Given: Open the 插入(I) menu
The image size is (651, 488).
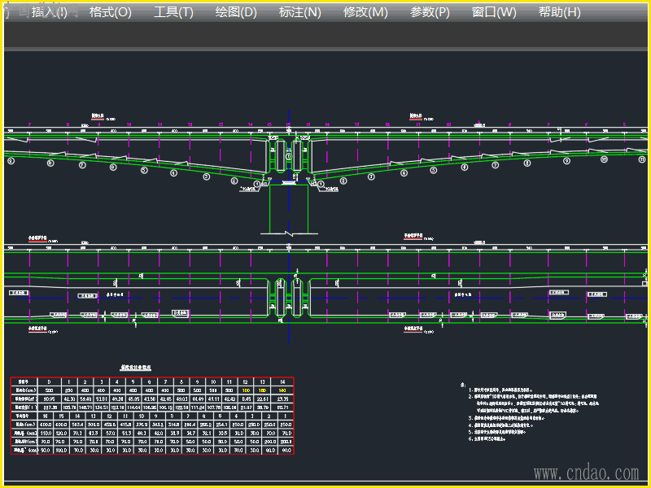Looking at the screenshot, I should 50,12.
